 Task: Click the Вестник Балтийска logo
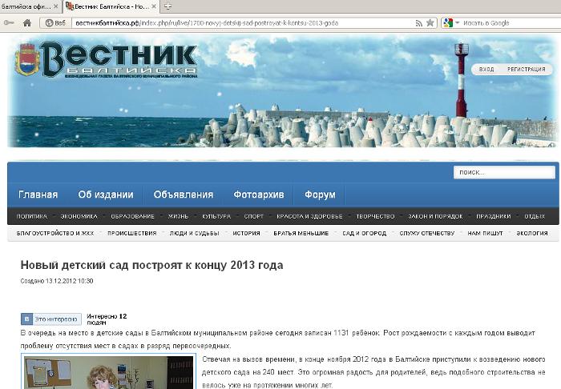(107, 61)
